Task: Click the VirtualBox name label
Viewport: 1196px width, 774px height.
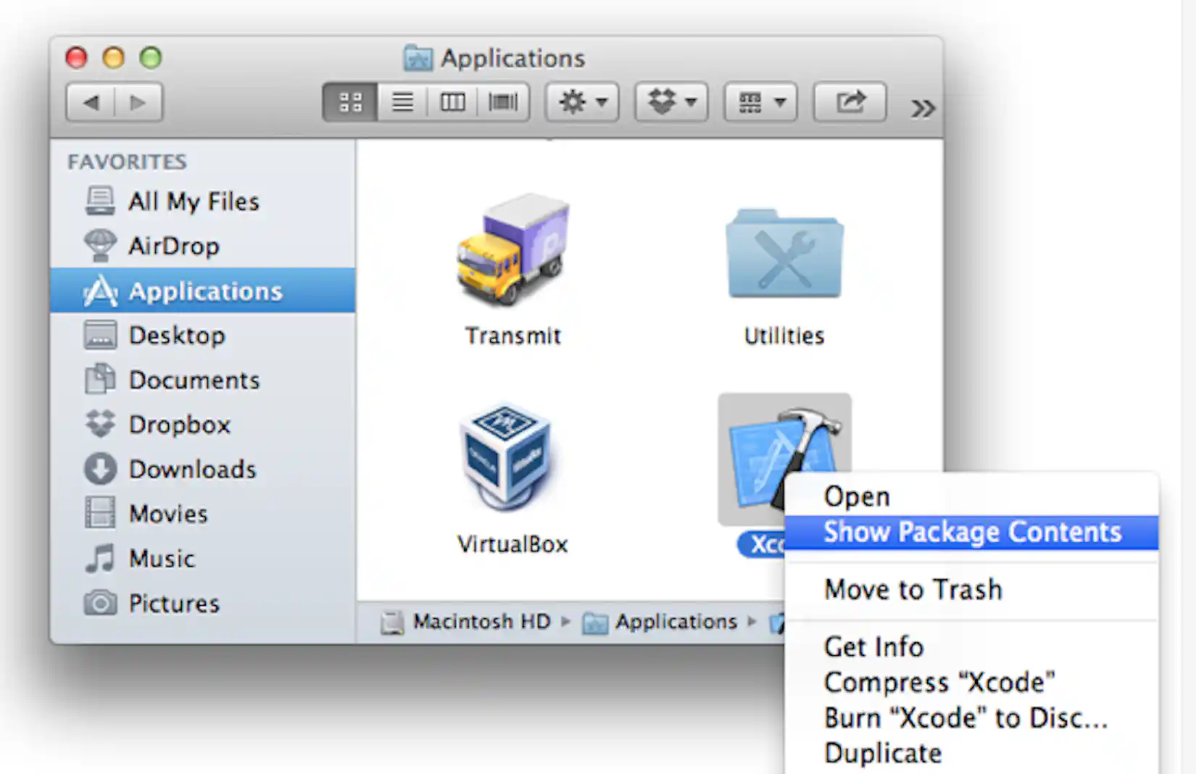Action: 512,544
